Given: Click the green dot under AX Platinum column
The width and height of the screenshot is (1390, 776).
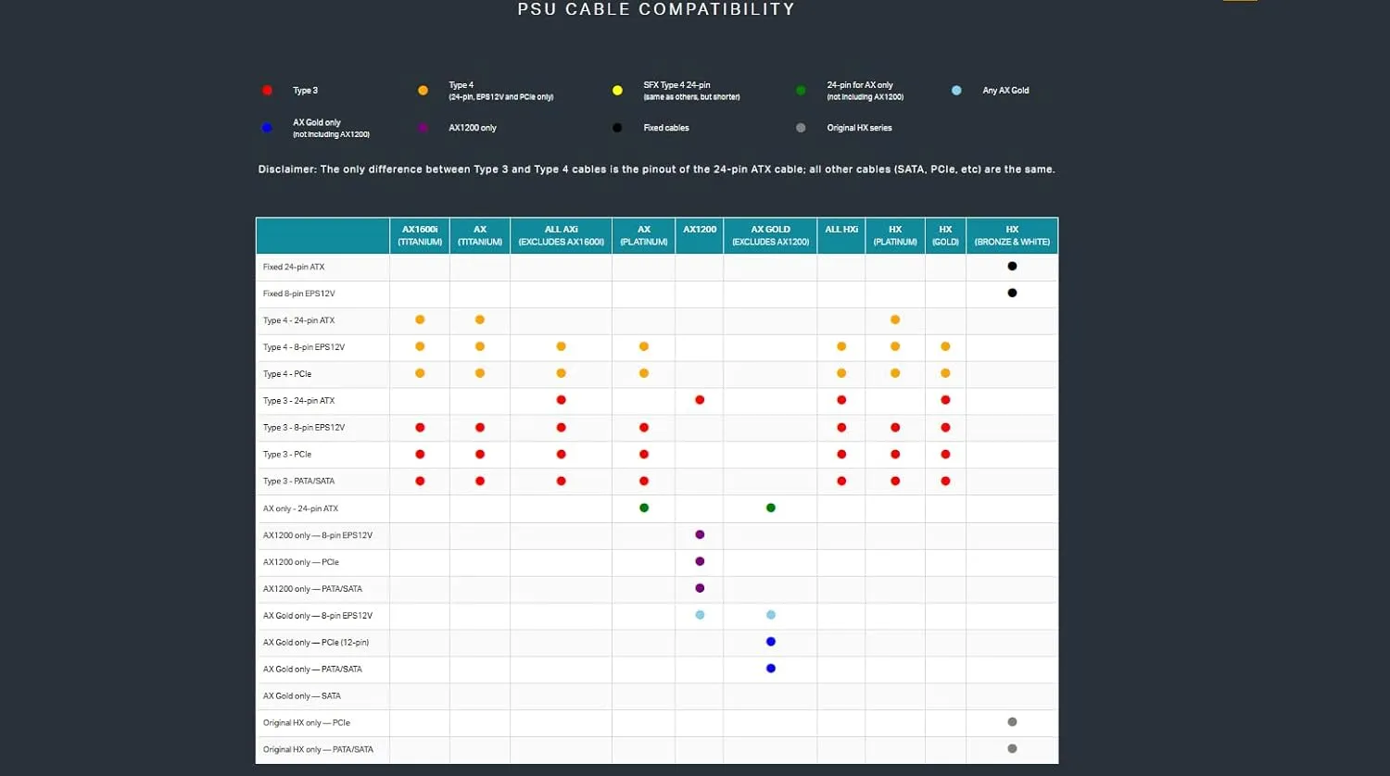Looking at the screenshot, I should (644, 507).
